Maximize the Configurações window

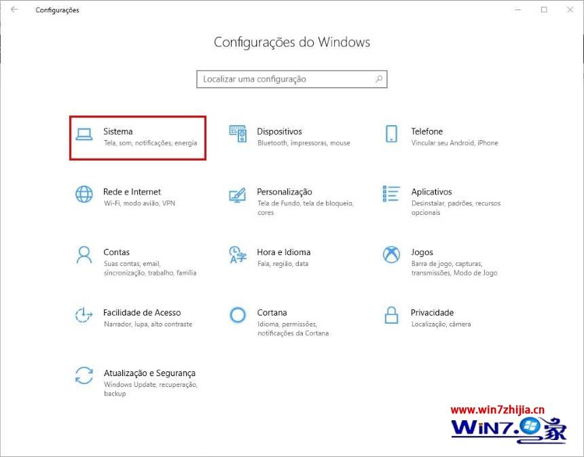(x=544, y=10)
